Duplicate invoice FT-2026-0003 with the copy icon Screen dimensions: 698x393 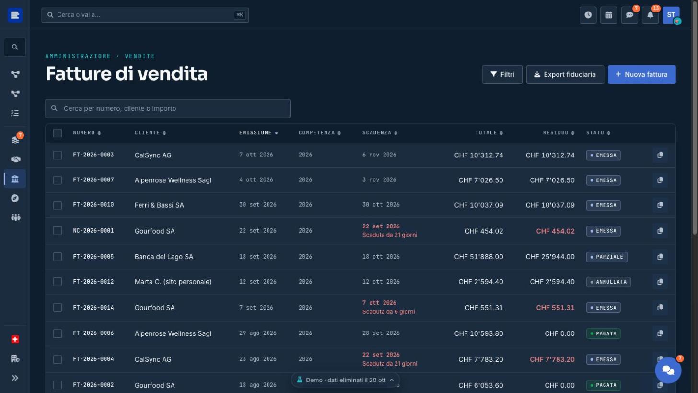(660, 155)
